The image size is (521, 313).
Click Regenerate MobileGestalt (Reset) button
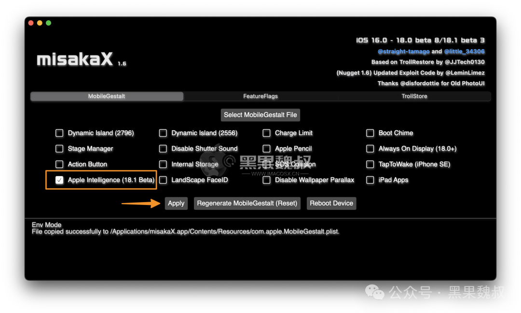pos(247,204)
